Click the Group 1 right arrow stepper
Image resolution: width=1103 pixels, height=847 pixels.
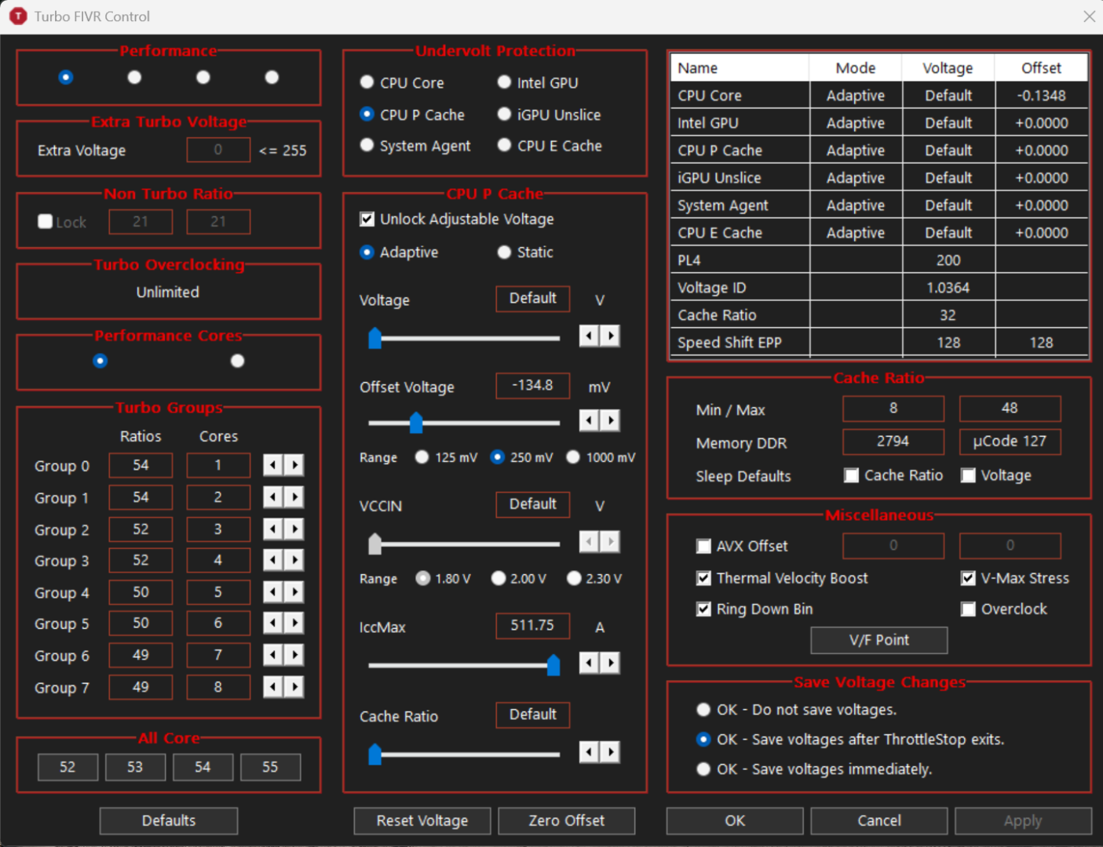[294, 497]
